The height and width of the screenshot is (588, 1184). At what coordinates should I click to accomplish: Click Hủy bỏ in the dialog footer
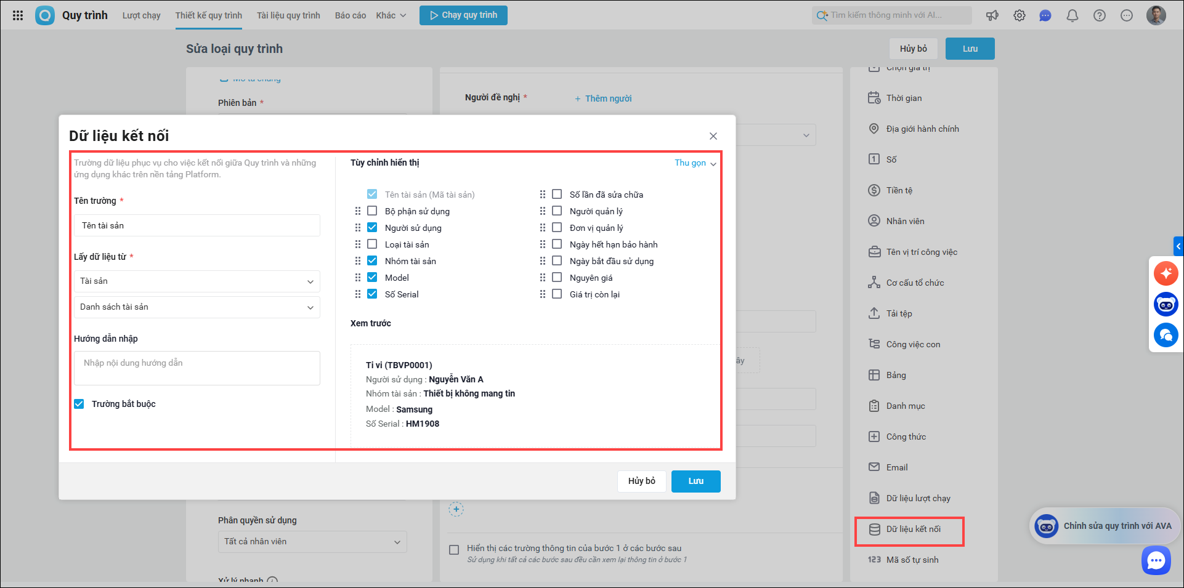point(642,481)
